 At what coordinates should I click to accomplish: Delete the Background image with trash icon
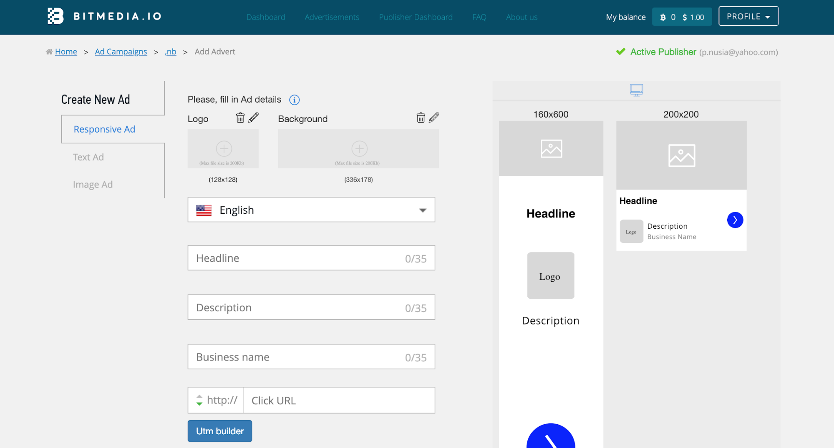click(x=421, y=118)
